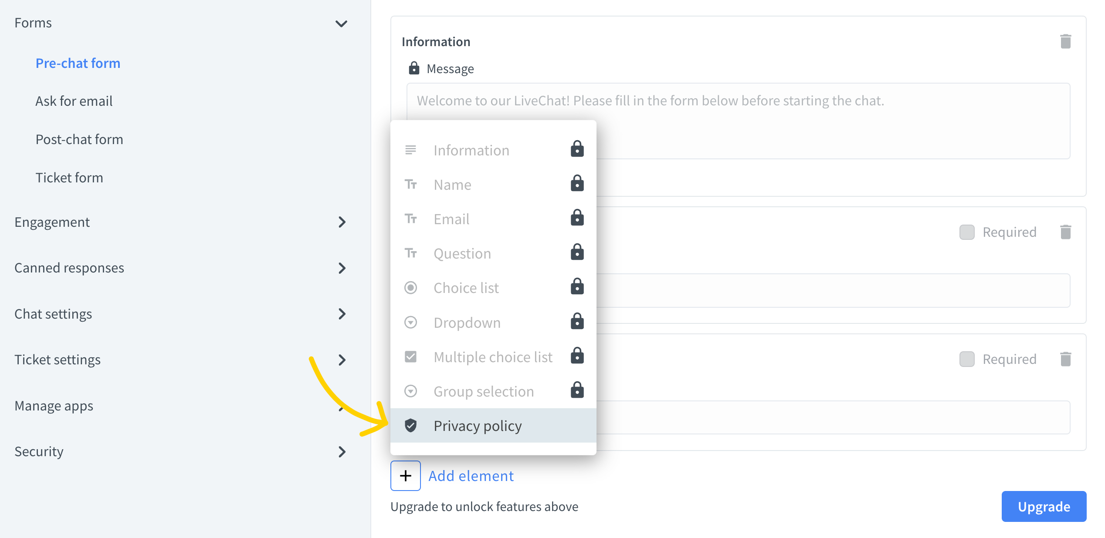Open the Ticket form page
Image resolution: width=1105 pixels, height=538 pixels.
click(x=69, y=178)
